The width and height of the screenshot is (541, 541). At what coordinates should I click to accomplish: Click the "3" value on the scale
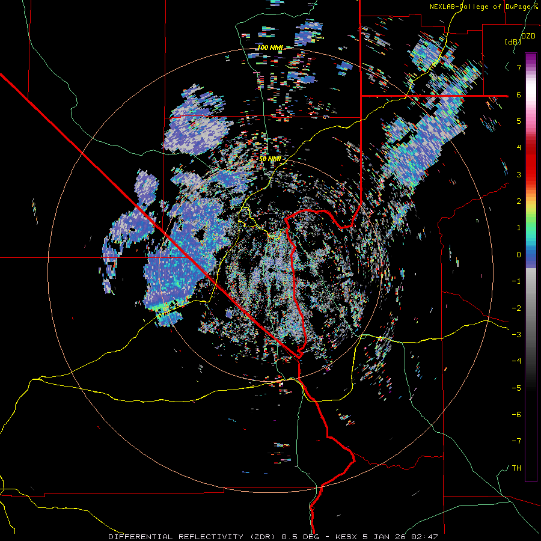click(x=519, y=174)
